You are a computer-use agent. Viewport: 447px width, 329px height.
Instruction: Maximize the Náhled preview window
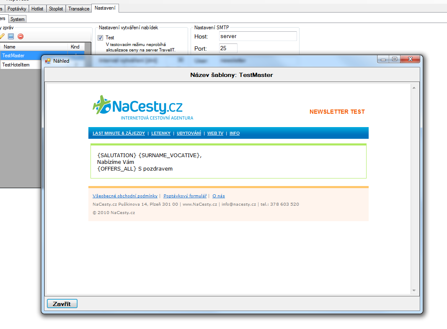pos(395,59)
